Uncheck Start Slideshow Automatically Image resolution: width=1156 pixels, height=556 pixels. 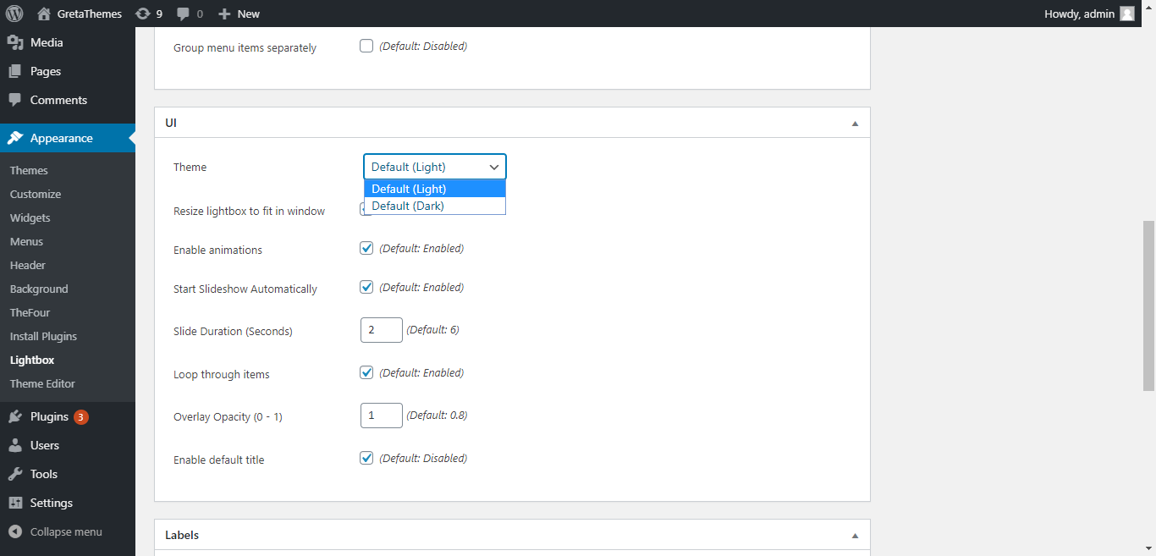coord(366,286)
